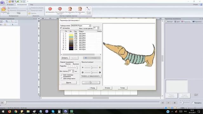Viewport: 203px width, 114px height.
Task: Toggle the eye icon for thread row 8
Action: 66,46
